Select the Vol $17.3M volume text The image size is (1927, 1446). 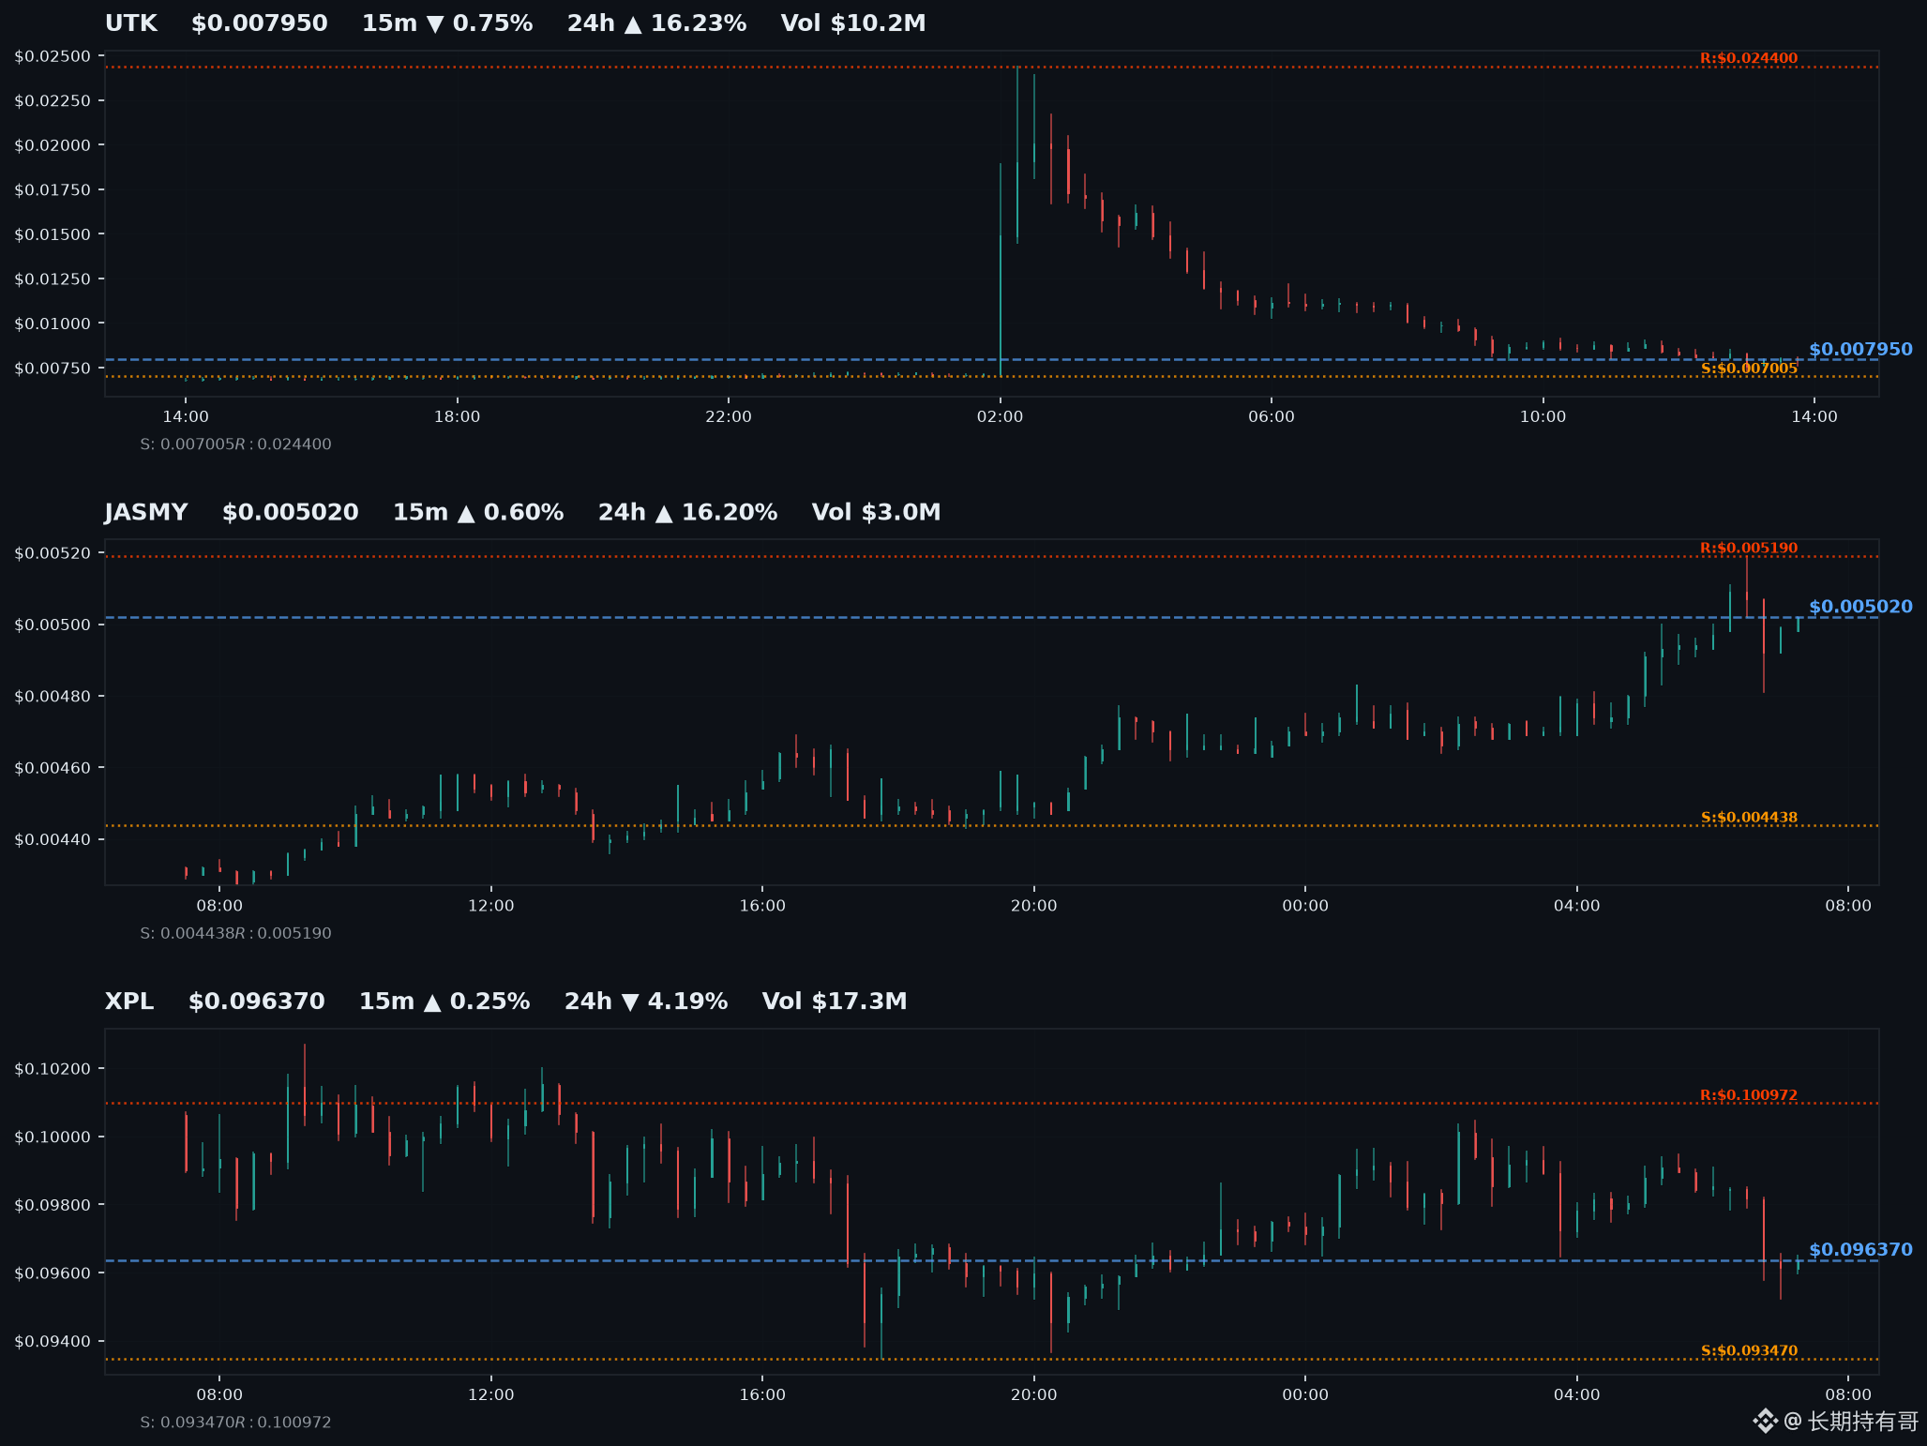pos(835,1002)
